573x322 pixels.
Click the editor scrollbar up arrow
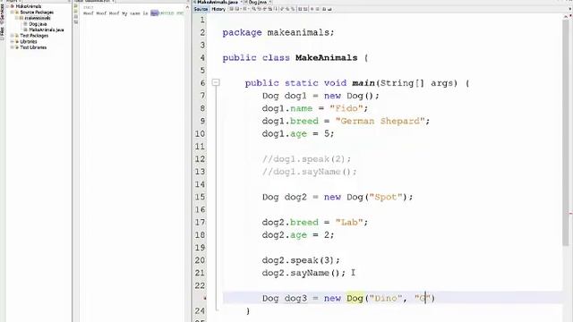566,16
